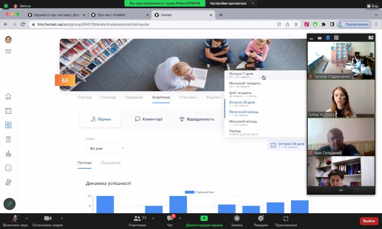Viewport: 382px width, 229px height.
Task: Choose Цей тиждень period option
Action: tap(265, 94)
